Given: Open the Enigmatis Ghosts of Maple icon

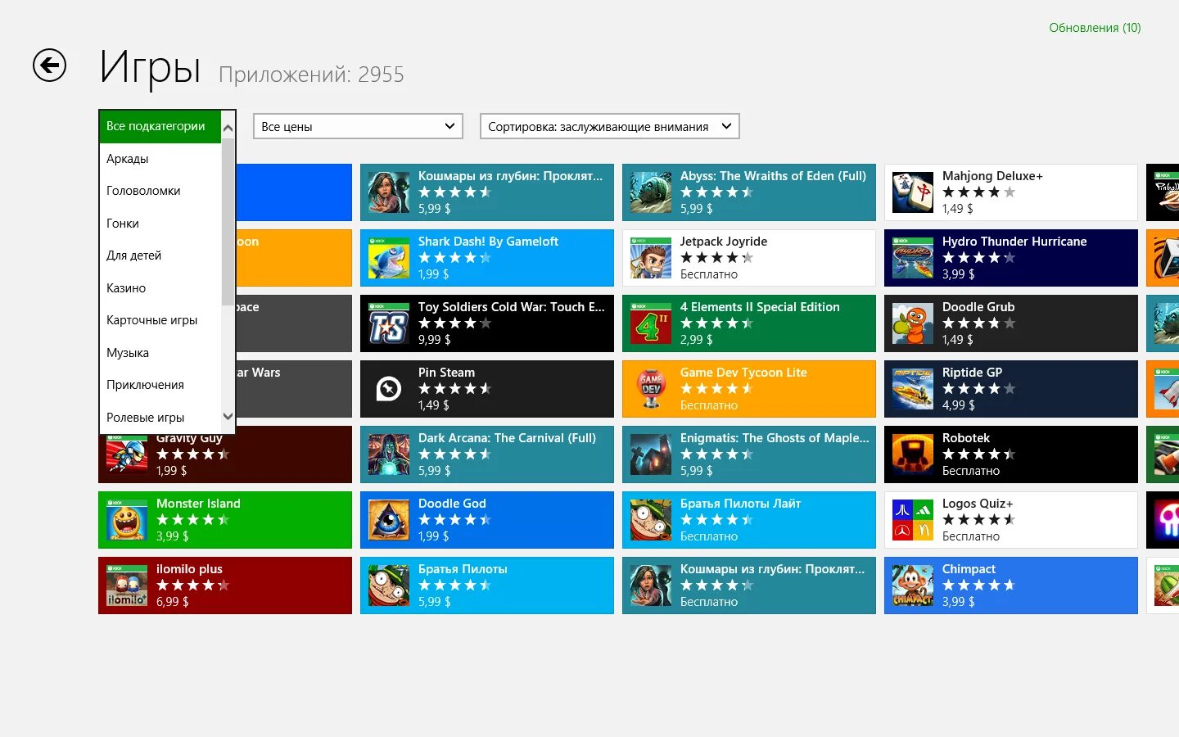Looking at the screenshot, I should point(651,454).
